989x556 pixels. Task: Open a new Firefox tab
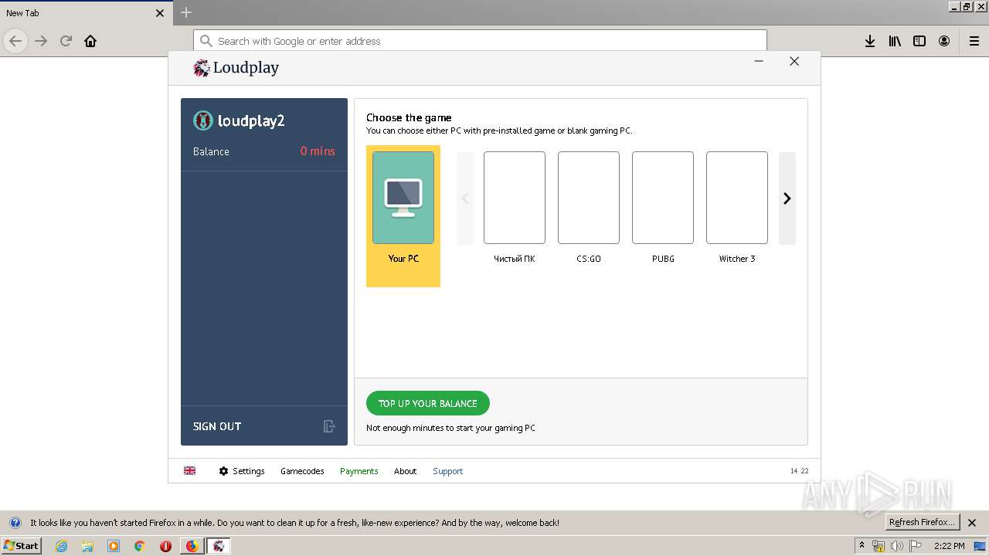pyautogui.click(x=186, y=12)
